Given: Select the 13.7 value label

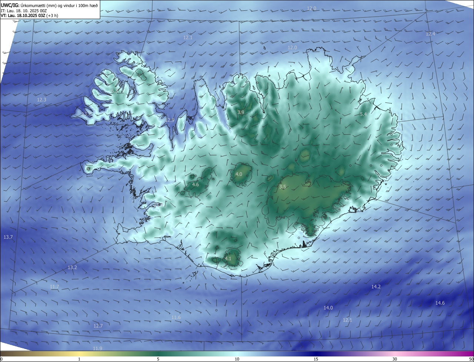Looking at the screenshot, I should (x=8, y=237).
